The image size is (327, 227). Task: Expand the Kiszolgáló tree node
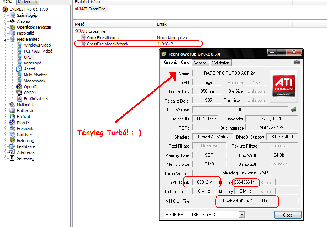coord(5,33)
